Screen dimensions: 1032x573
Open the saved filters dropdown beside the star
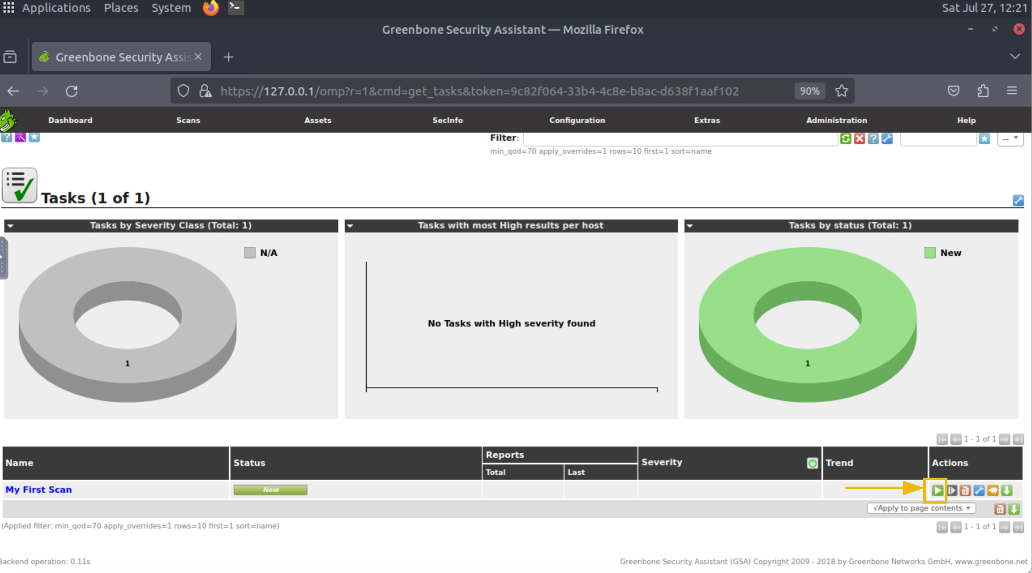coord(1011,138)
